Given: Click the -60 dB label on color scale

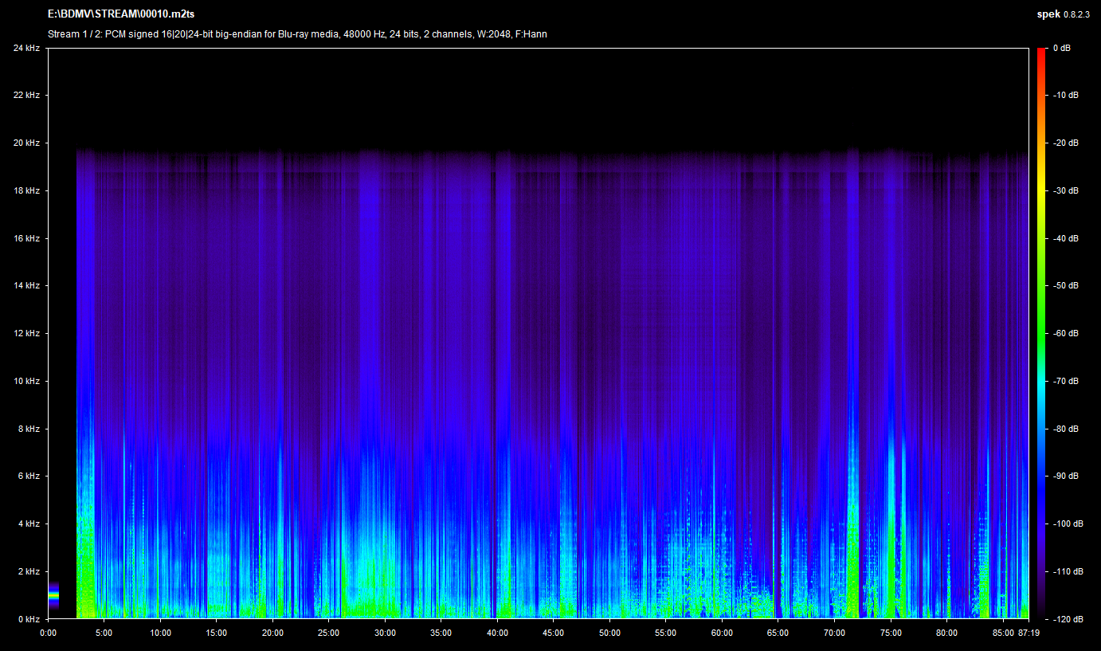Looking at the screenshot, I should pyautogui.click(x=1065, y=334).
